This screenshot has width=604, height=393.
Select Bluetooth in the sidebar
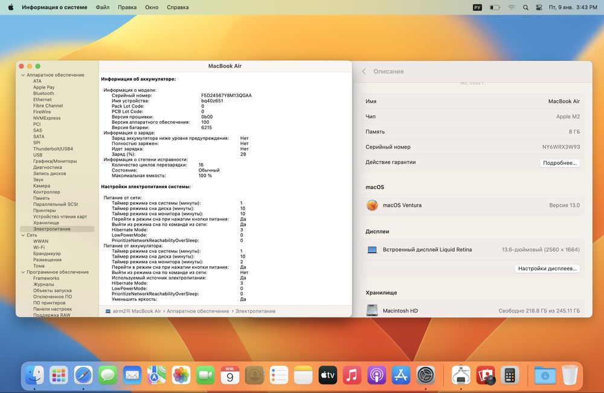[43, 94]
